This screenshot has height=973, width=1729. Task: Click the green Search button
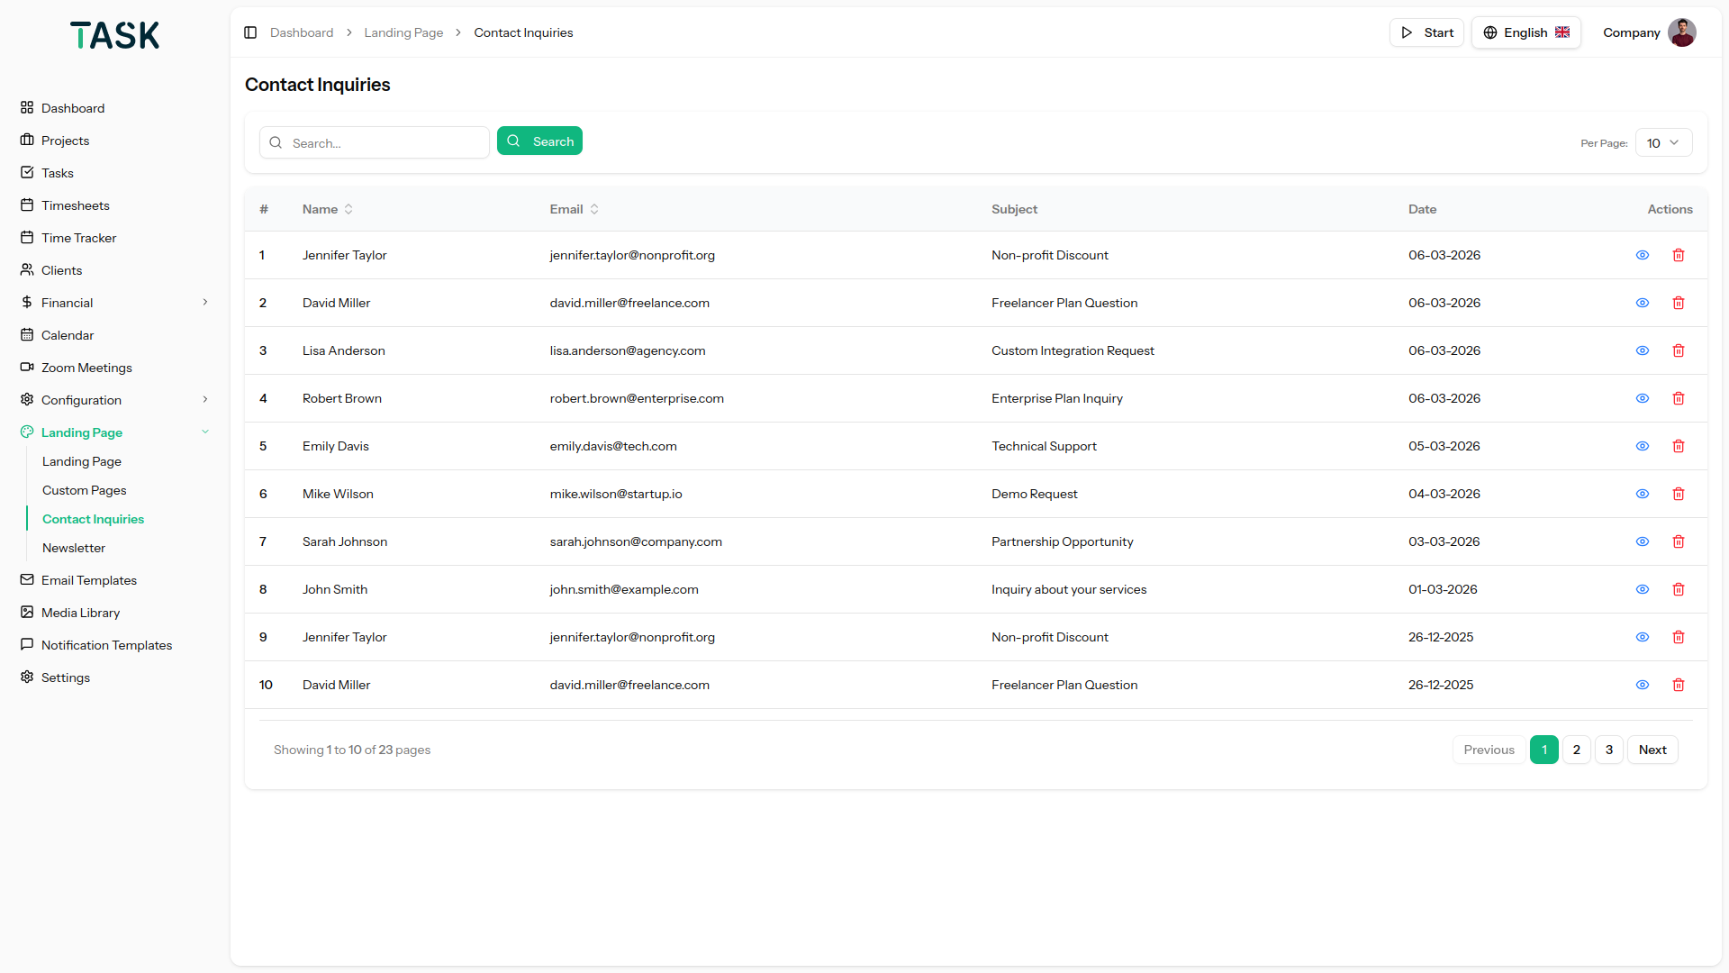coord(539,141)
